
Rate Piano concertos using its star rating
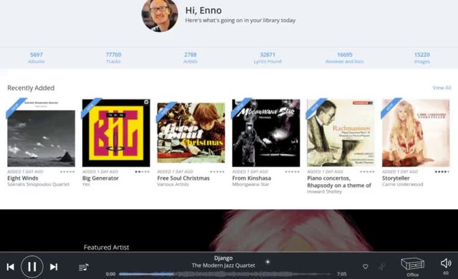(367, 171)
